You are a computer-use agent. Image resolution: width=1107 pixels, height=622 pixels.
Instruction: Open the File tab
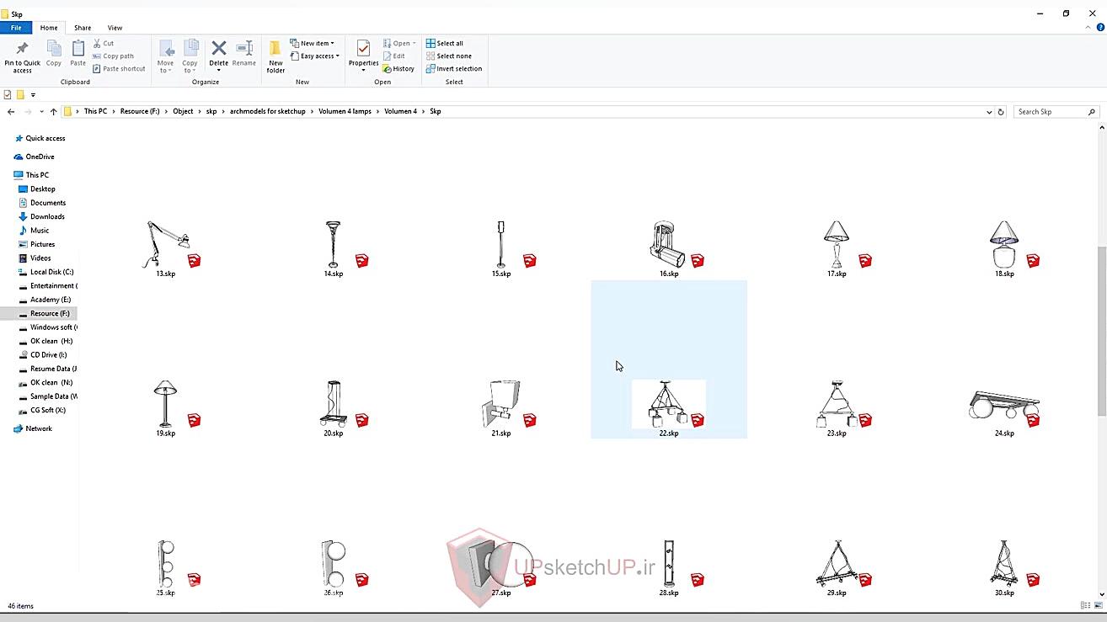[x=16, y=28]
